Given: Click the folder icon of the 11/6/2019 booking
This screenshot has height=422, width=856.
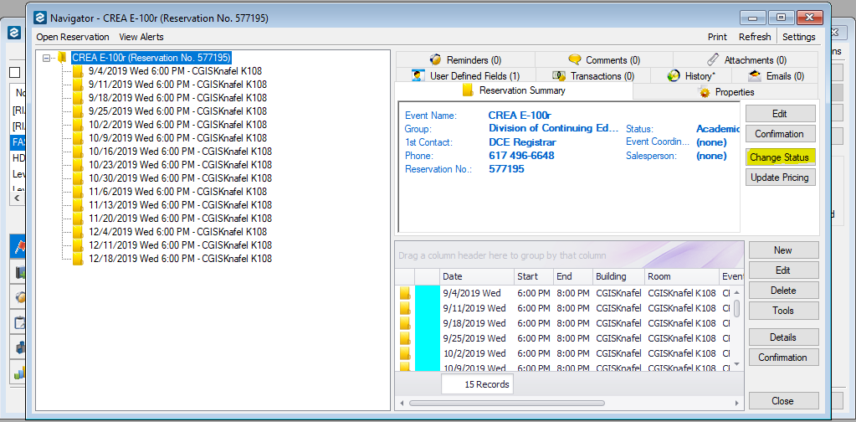Looking at the screenshot, I should 79,192.
